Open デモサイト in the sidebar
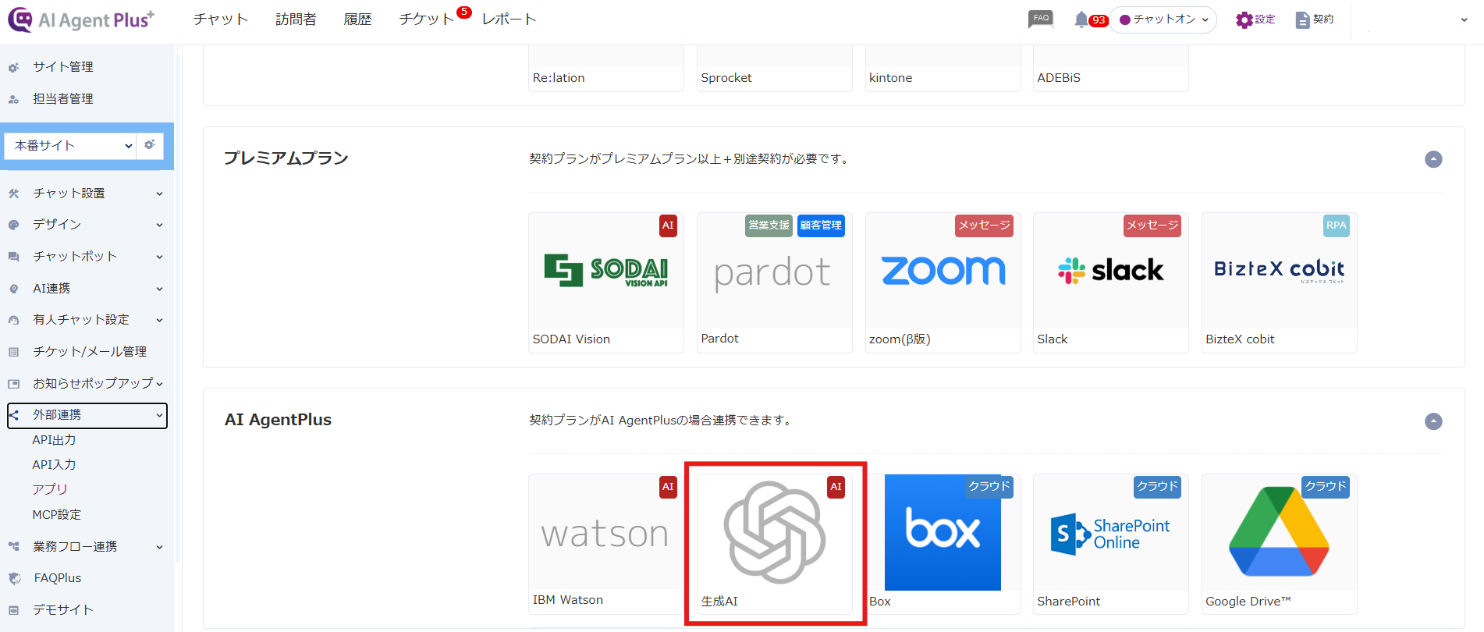Viewport: 1484px width, 632px height. click(x=62, y=610)
